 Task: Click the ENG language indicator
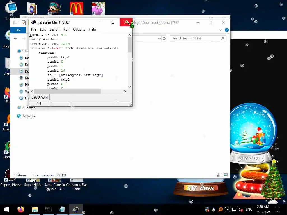[x=249, y=209]
